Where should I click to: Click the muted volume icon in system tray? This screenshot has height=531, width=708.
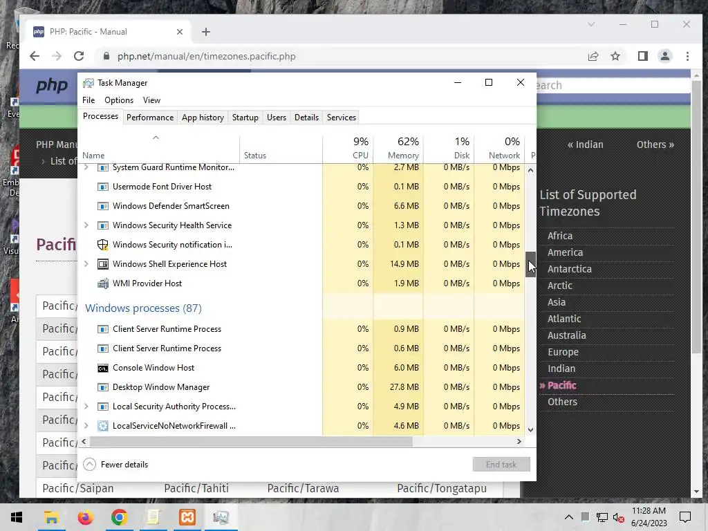point(619,517)
